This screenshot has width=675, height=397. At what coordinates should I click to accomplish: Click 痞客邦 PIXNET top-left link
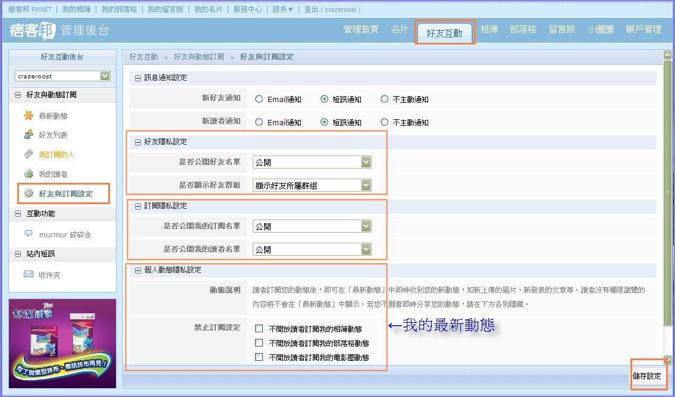click(30, 9)
